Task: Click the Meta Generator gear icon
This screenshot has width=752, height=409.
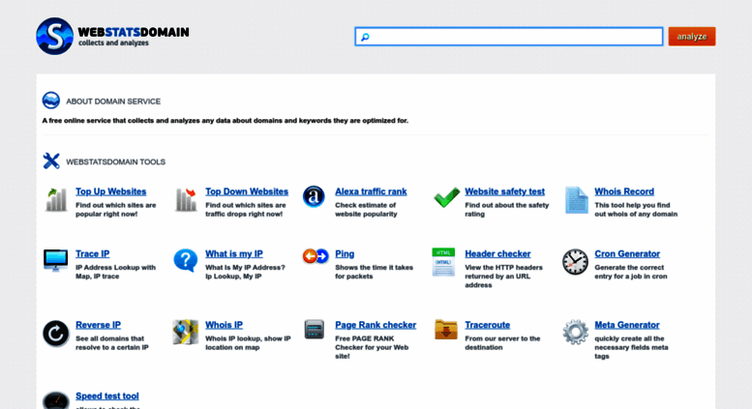Action: [576, 333]
